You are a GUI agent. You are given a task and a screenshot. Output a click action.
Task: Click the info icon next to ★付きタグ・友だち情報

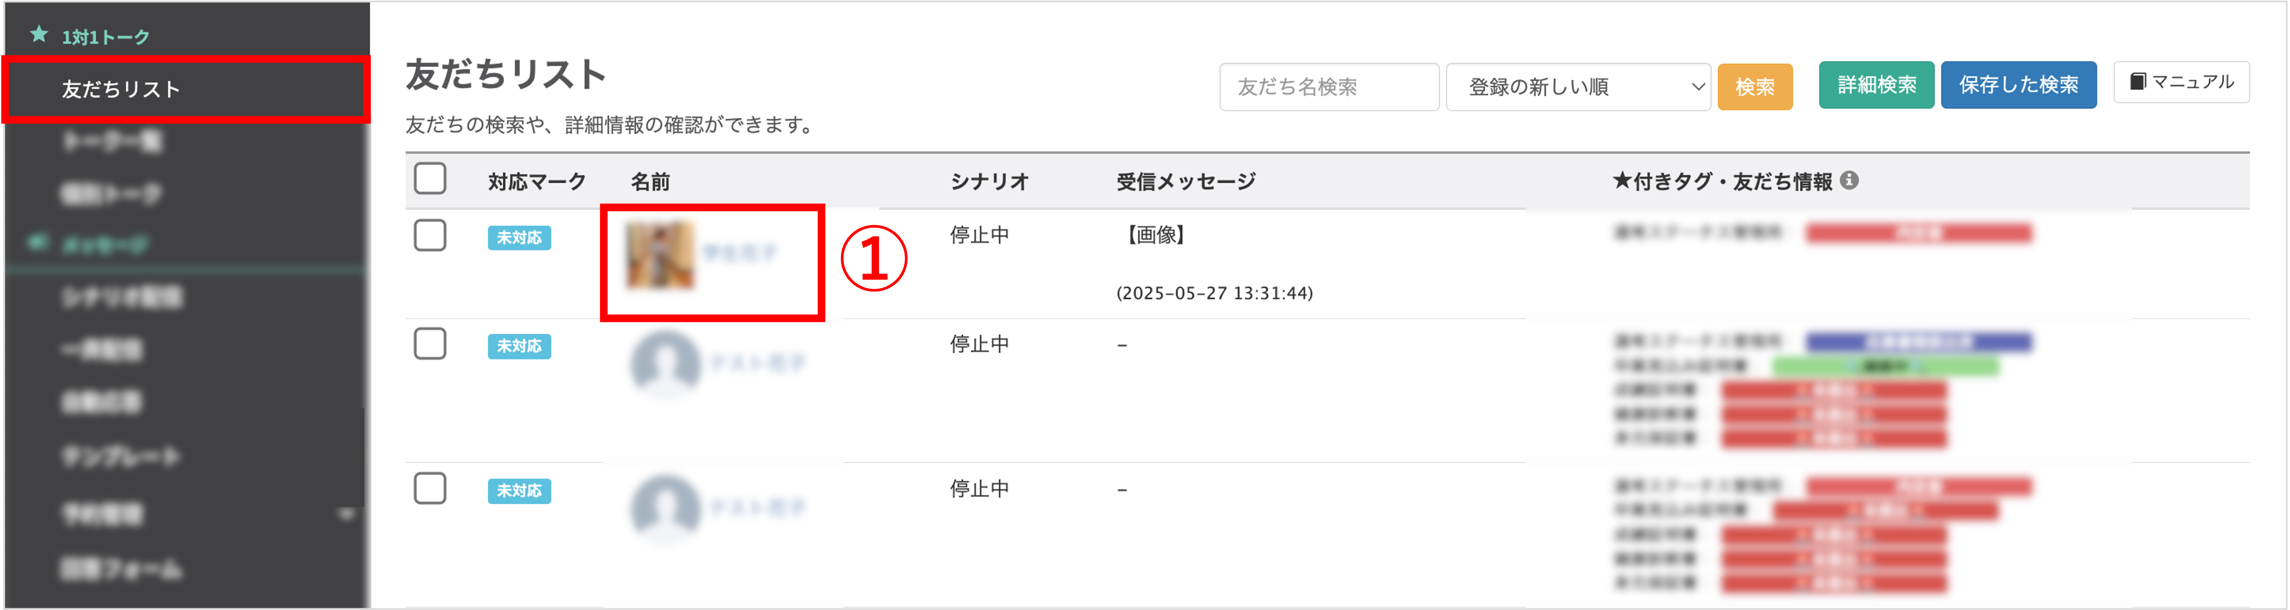tap(1849, 180)
